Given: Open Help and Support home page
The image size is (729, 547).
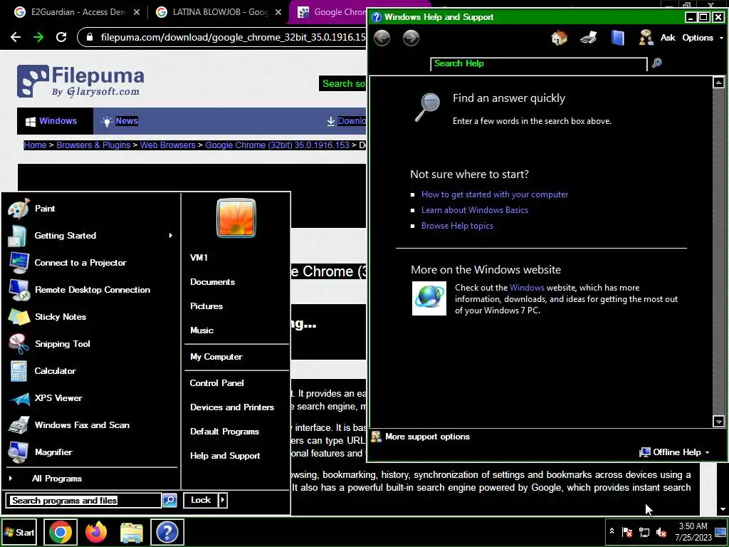Looking at the screenshot, I should [559, 38].
